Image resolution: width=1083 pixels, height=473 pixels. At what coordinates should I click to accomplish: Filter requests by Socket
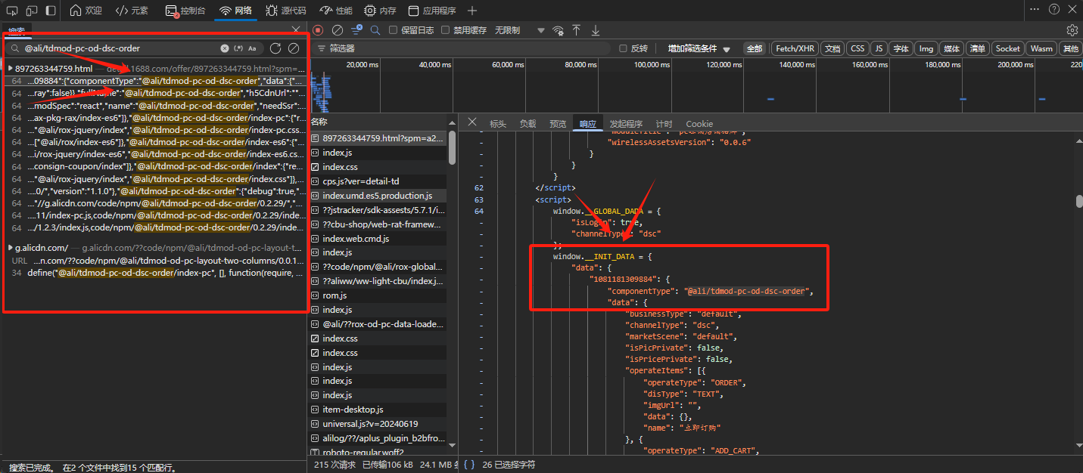(x=1007, y=48)
